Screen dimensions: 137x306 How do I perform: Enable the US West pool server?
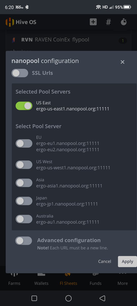[24, 164]
